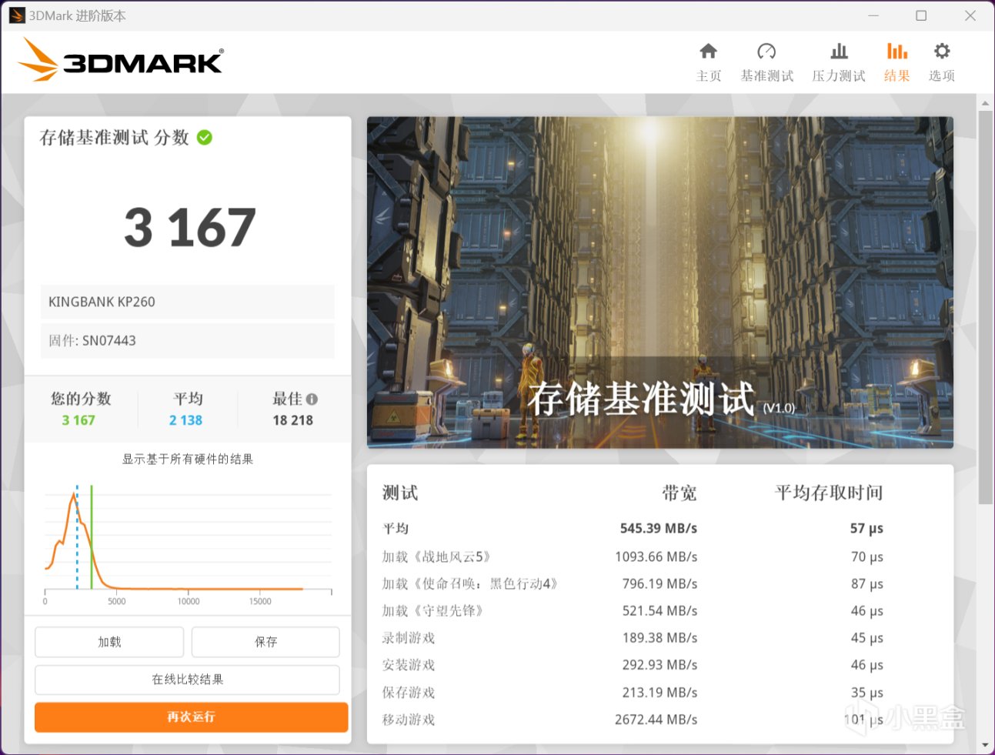Click the 292.93 MB/s bandwidth value
Image resolution: width=995 pixels, height=755 pixels.
(660, 665)
